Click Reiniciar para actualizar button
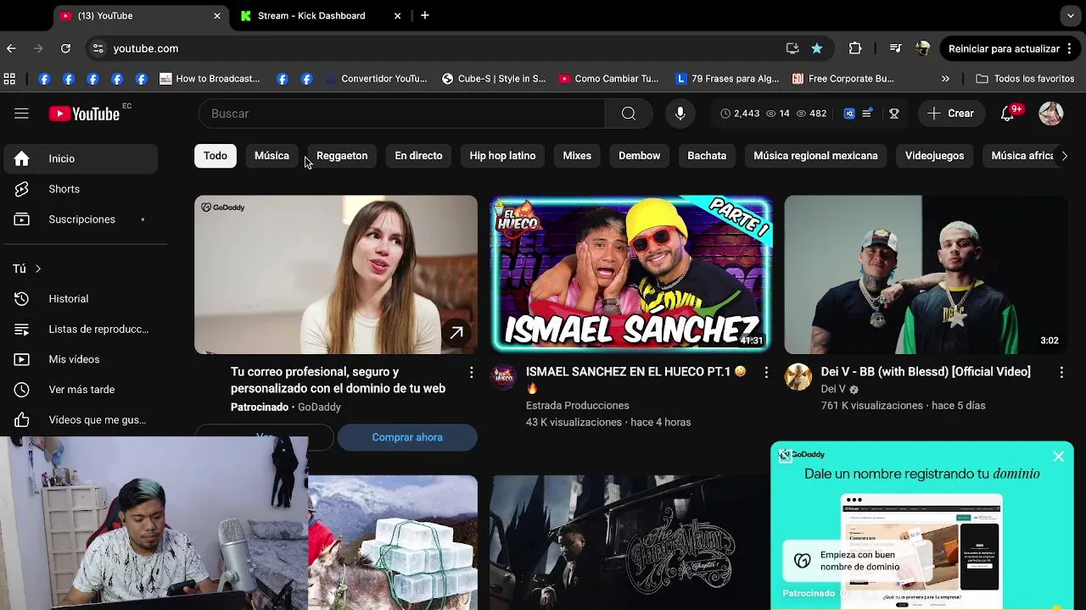This screenshot has height=610, width=1086. pos(1010,48)
